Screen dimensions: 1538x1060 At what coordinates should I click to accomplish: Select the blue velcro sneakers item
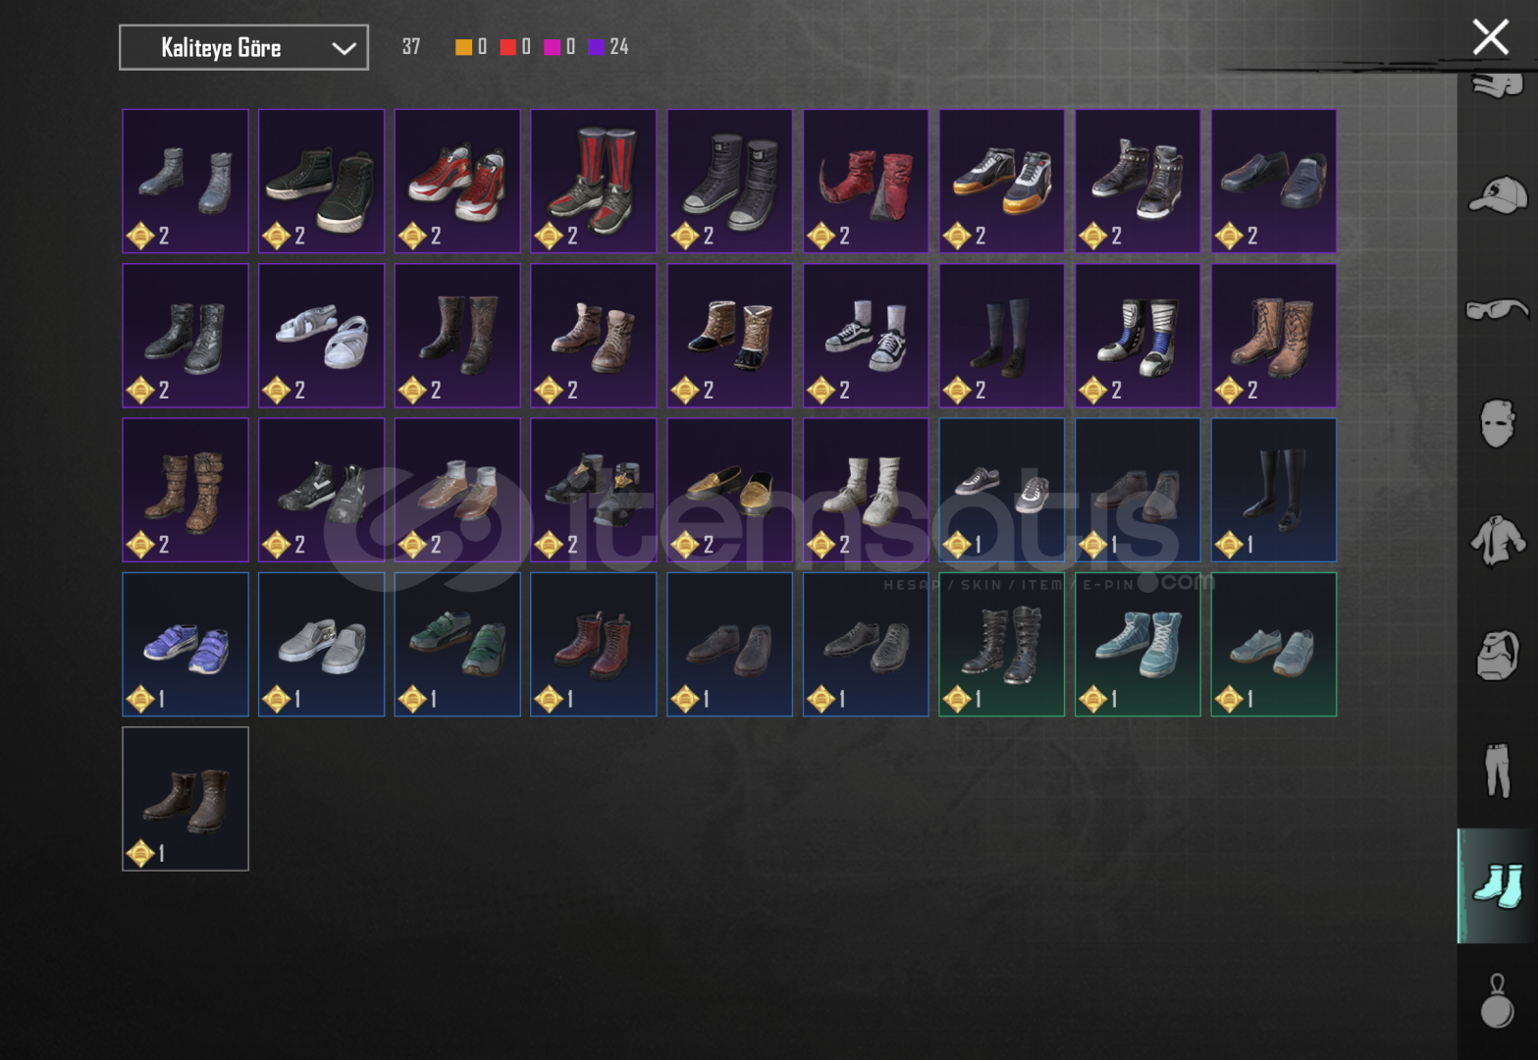click(x=186, y=644)
